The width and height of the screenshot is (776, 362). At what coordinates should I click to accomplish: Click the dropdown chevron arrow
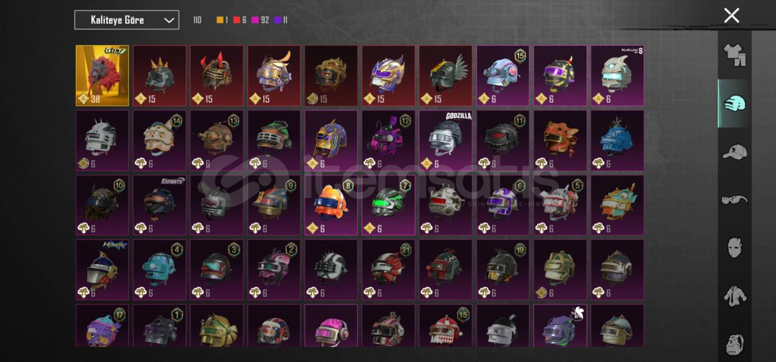tap(169, 21)
